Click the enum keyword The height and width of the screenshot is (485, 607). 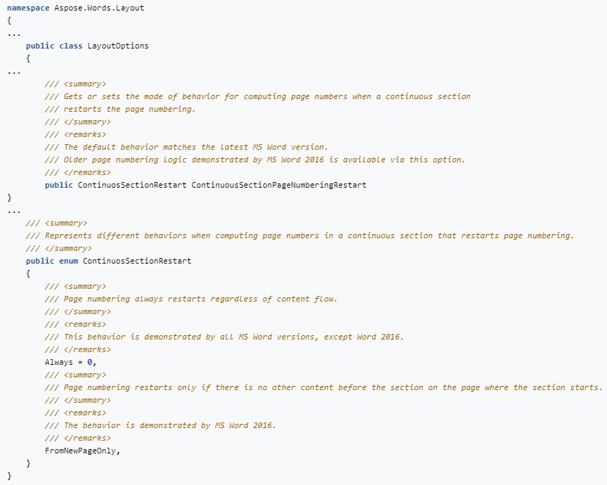tap(68, 261)
